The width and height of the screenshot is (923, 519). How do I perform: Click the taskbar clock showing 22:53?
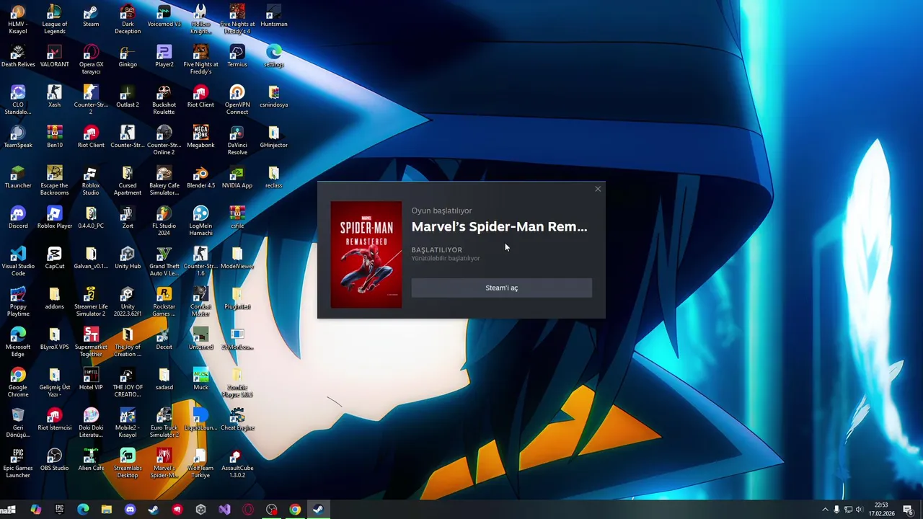pyautogui.click(x=881, y=510)
